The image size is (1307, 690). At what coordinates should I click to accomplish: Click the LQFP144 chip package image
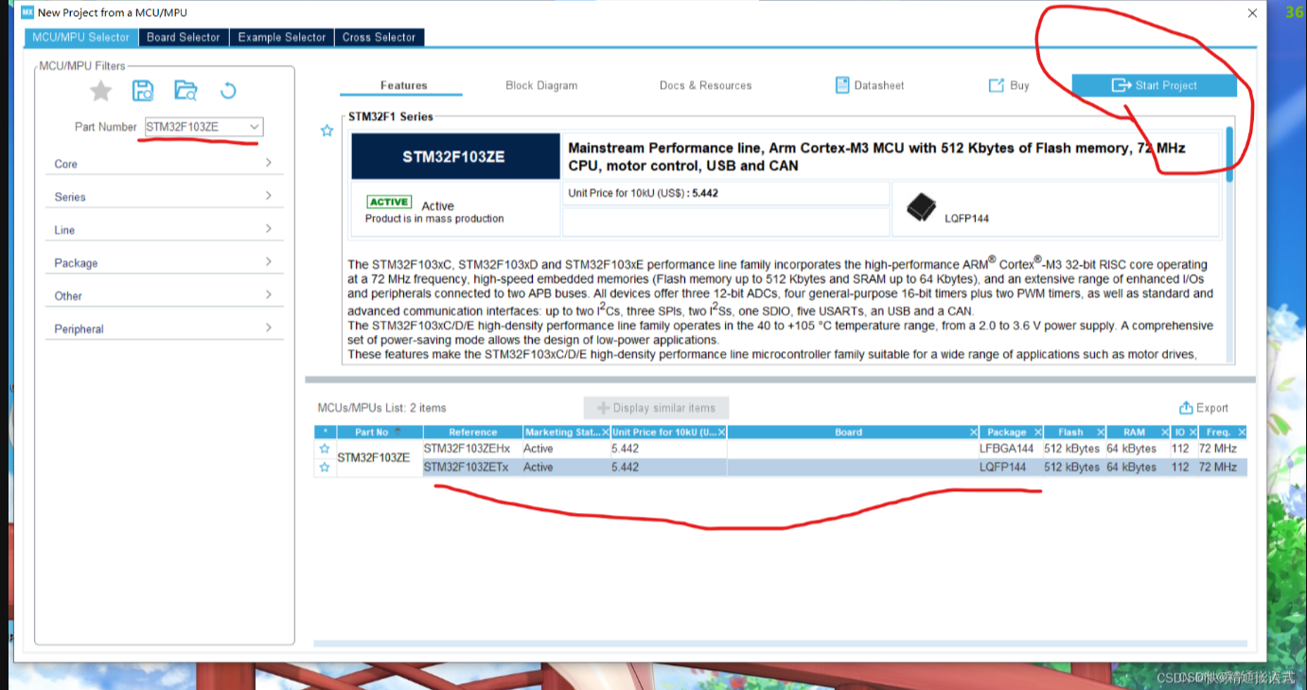click(x=921, y=208)
